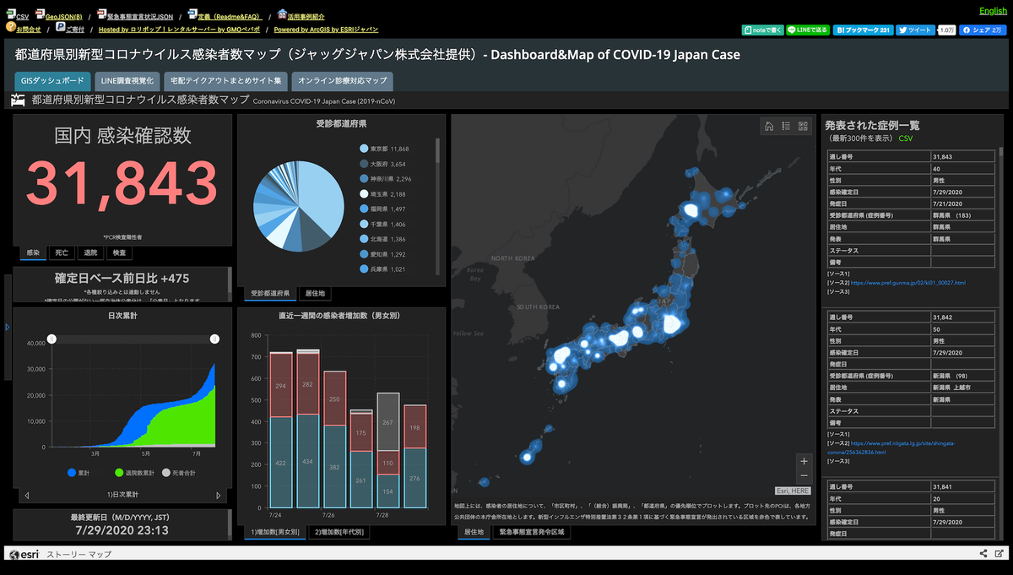Open the GeoJSON(β) download link
The height and width of the screenshot is (575, 1013).
tap(63, 16)
